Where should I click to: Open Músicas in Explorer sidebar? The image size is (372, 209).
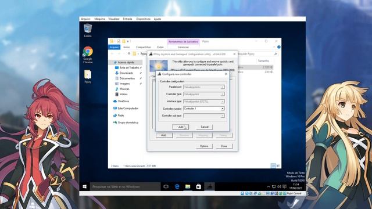[124, 89]
